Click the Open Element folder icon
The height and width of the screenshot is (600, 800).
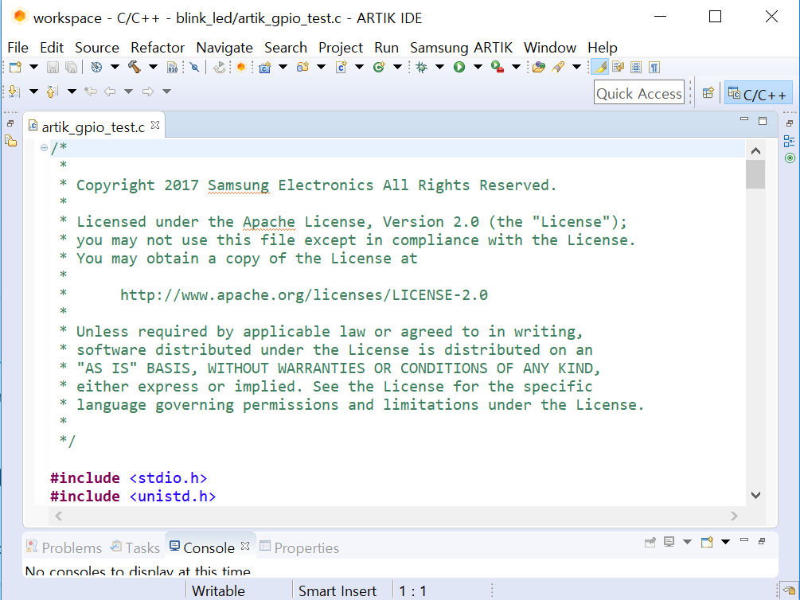pos(539,67)
